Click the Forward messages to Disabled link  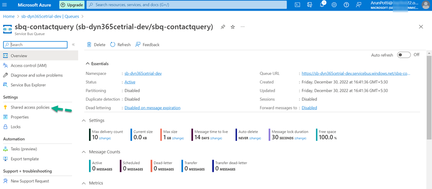[x=309, y=108]
